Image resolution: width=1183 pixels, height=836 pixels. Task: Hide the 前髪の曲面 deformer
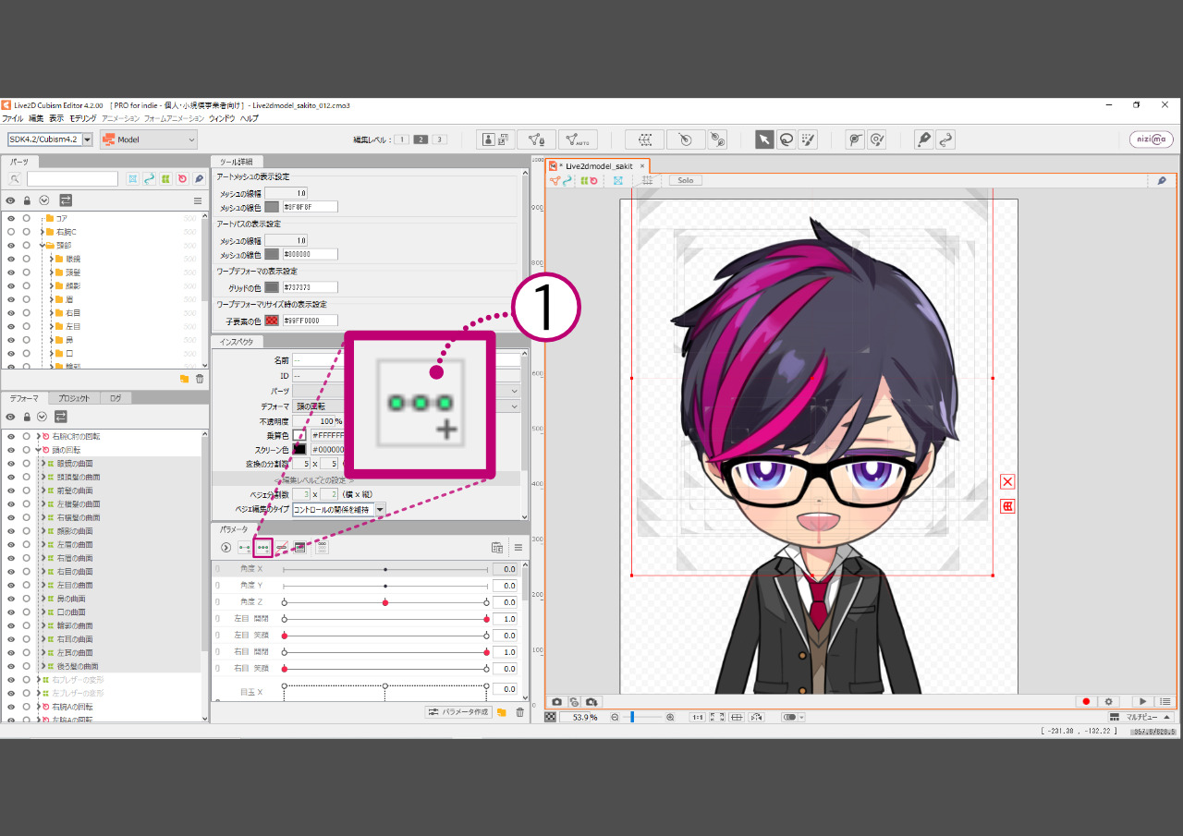pos(11,491)
